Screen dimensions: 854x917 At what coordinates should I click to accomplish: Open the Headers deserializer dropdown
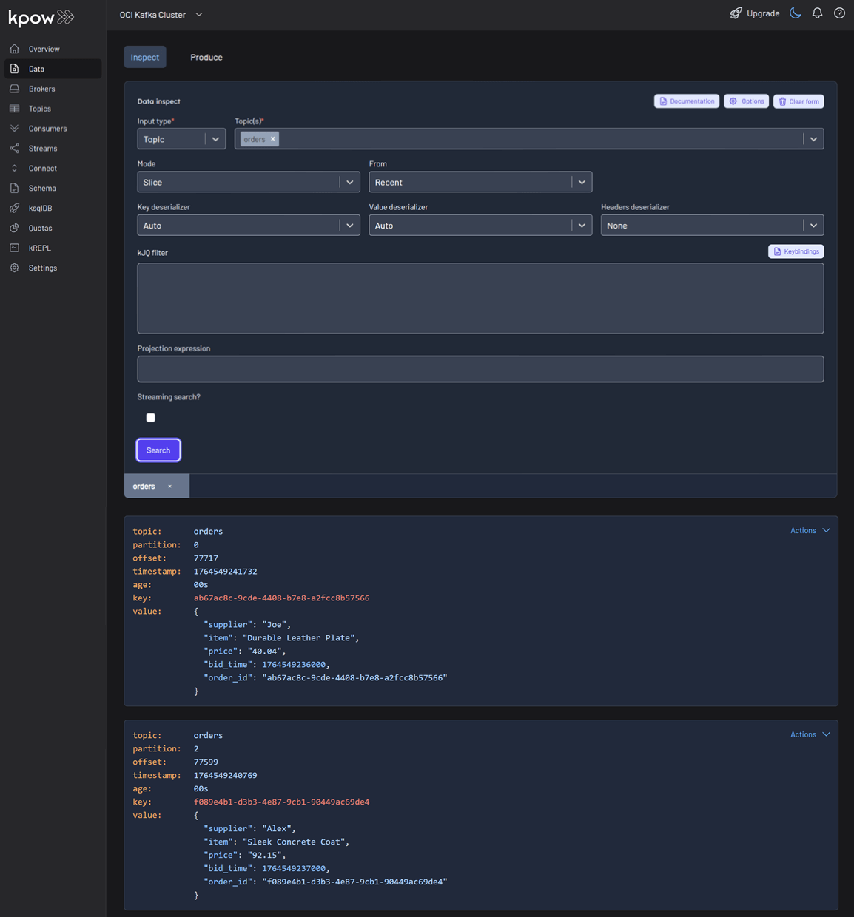tap(712, 226)
